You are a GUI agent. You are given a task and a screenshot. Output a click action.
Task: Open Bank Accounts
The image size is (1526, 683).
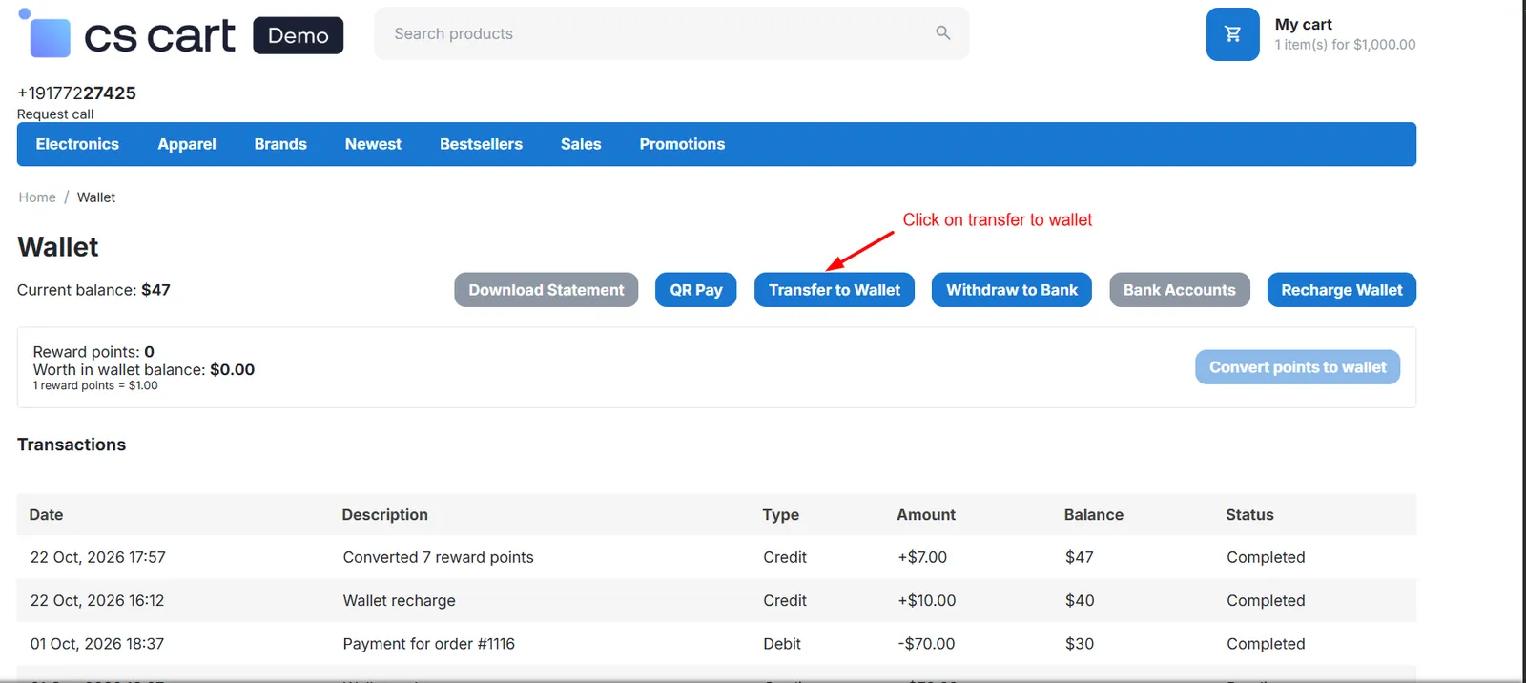(1180, 290)
